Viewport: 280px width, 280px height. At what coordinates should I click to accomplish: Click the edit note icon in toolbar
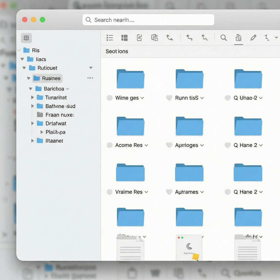(x=139, y=38)
